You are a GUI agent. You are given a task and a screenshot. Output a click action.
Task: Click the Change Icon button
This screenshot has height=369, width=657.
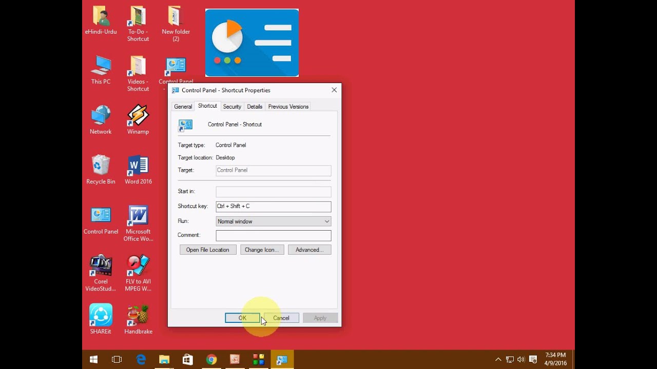(262, 250)
